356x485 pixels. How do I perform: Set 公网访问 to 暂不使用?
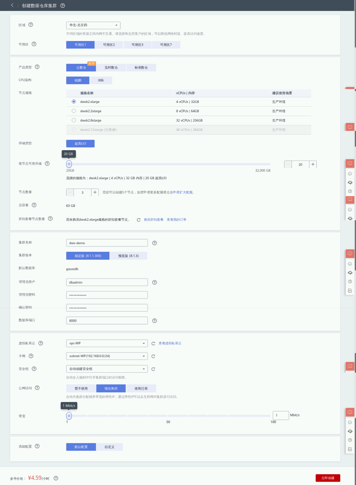click(81, 388)
